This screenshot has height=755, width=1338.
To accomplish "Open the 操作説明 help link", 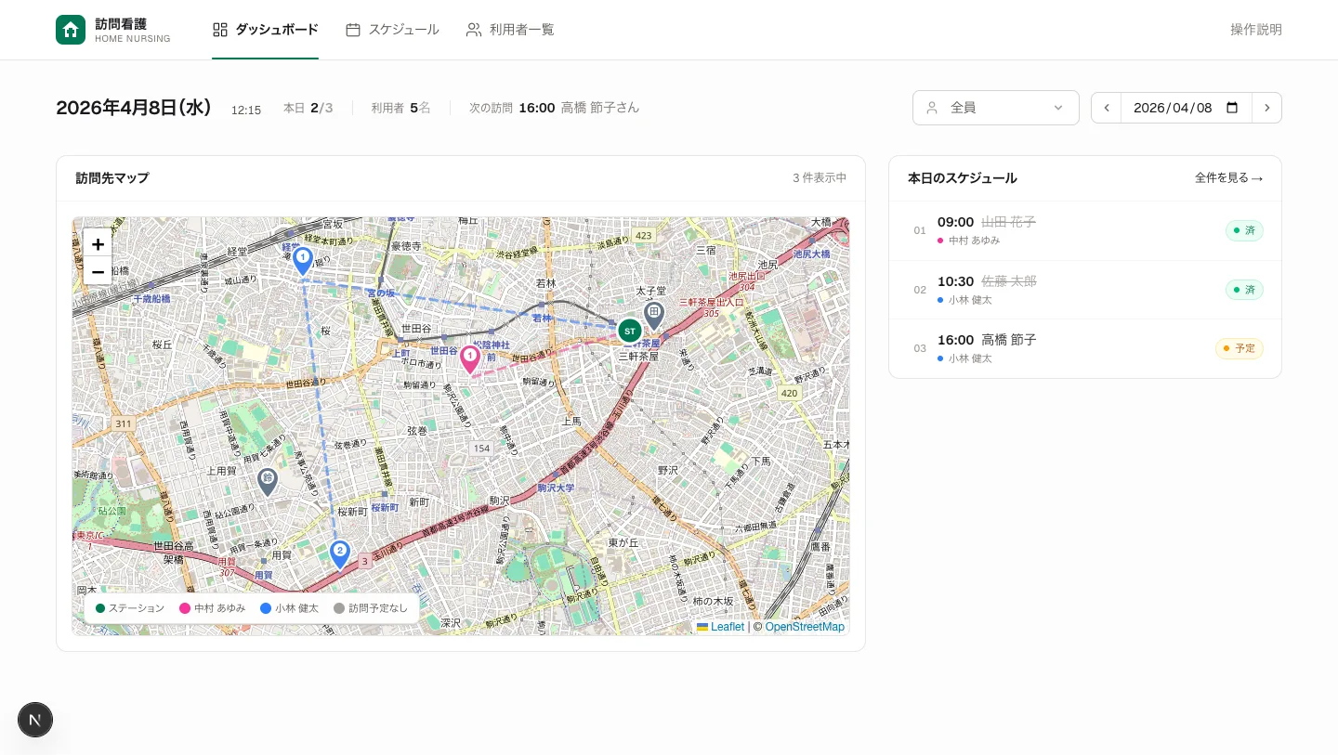I will [1256, 30].
